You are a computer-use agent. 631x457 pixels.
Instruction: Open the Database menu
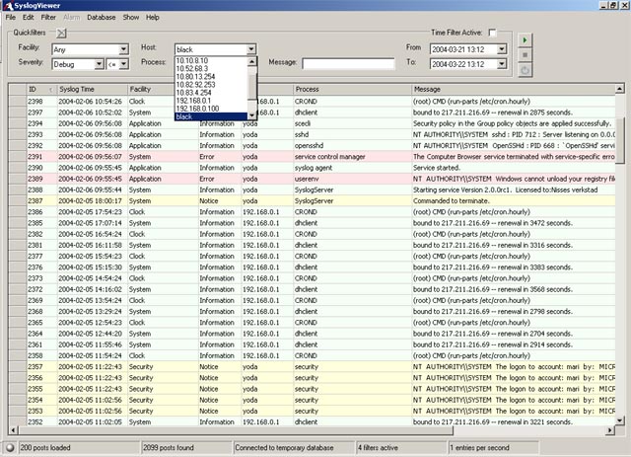click(x=102, y=18)
